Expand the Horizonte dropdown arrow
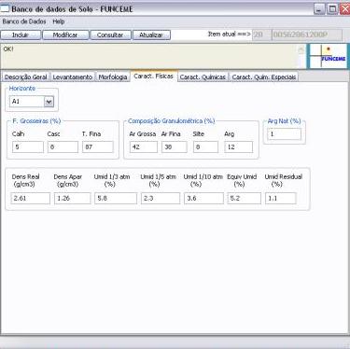 [49, 102]
